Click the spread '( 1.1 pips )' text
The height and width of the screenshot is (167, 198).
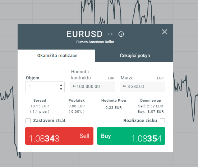(x=40, y=112)
